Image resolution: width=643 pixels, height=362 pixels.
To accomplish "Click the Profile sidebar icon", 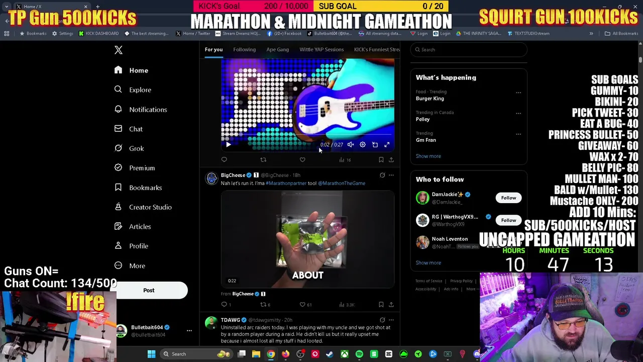I will coord(118,246).
